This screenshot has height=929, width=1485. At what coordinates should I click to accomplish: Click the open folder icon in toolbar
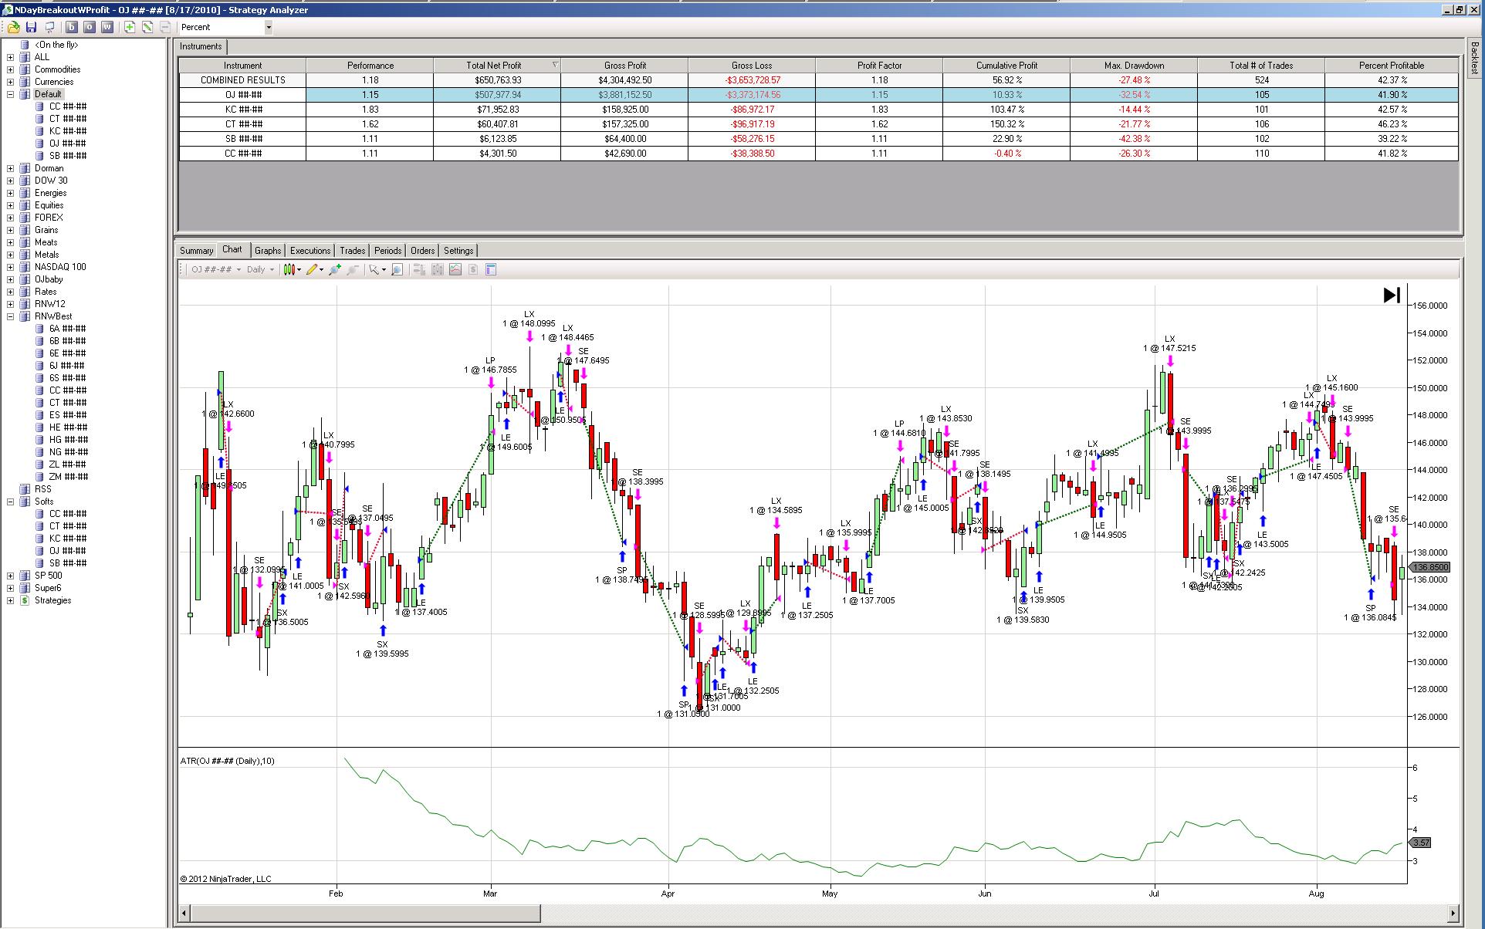pos(13,27)
